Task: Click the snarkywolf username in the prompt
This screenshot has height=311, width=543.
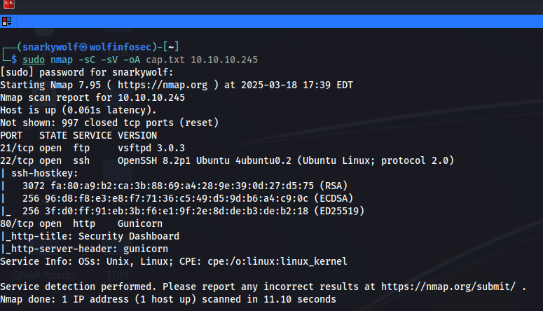Action: point(50,47)
